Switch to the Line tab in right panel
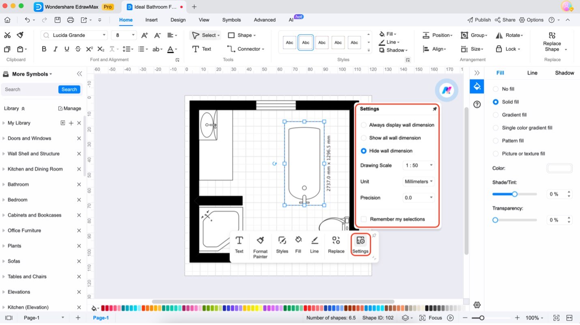The image size is (580, 325). coord(532,73)
